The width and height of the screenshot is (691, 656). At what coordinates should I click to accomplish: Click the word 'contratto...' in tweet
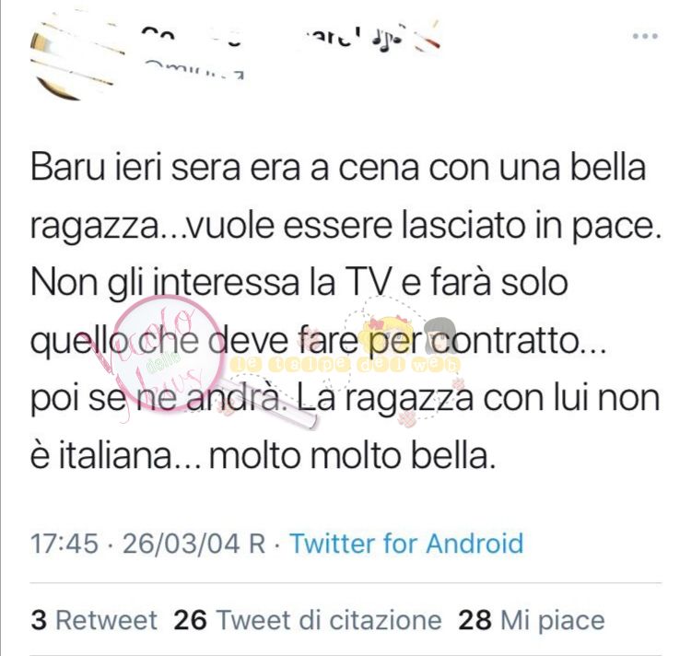(519, 341)
